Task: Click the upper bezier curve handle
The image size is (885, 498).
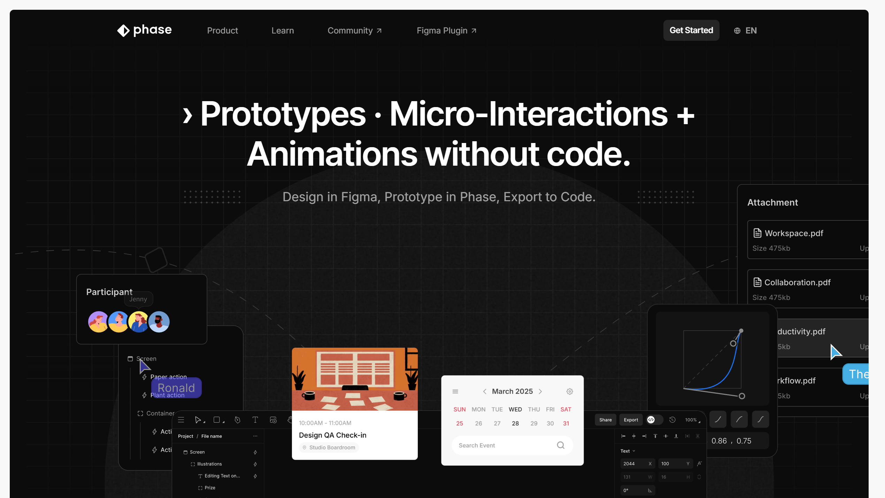Action: [x=733, y=344]
